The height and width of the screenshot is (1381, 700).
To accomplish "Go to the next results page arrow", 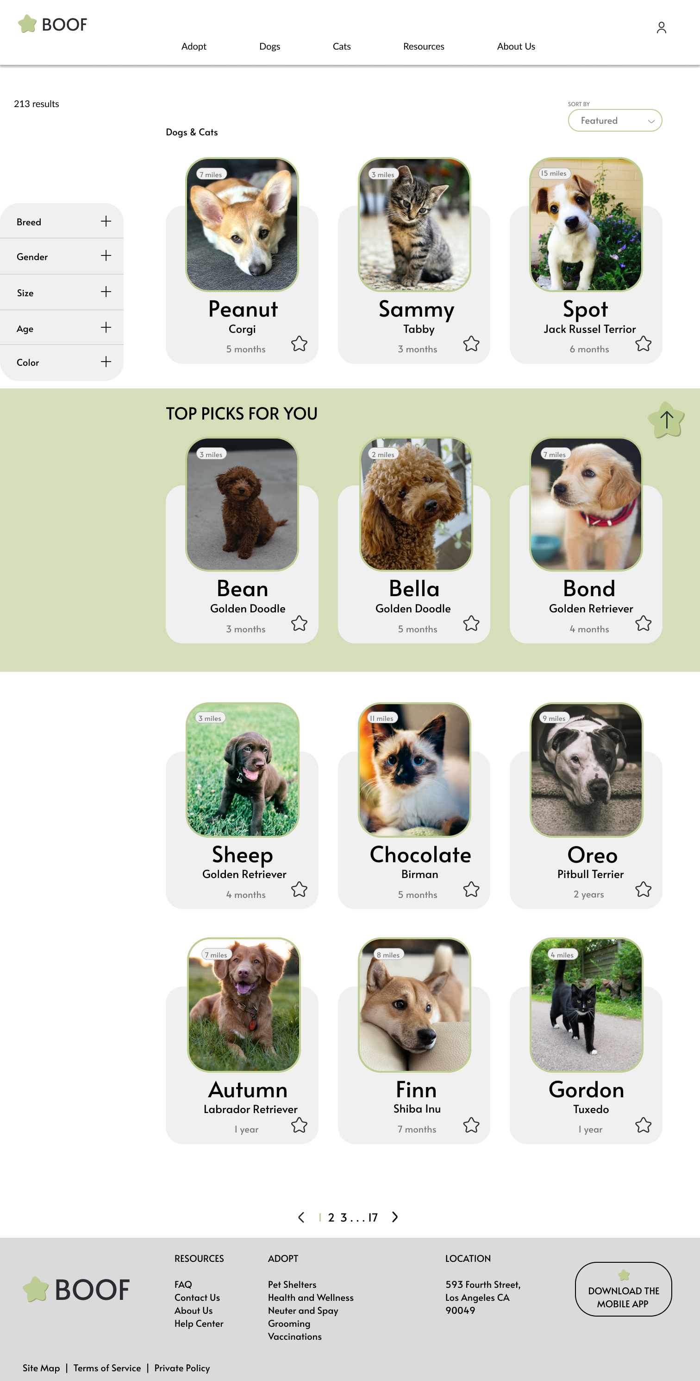I will (395, 1217).
